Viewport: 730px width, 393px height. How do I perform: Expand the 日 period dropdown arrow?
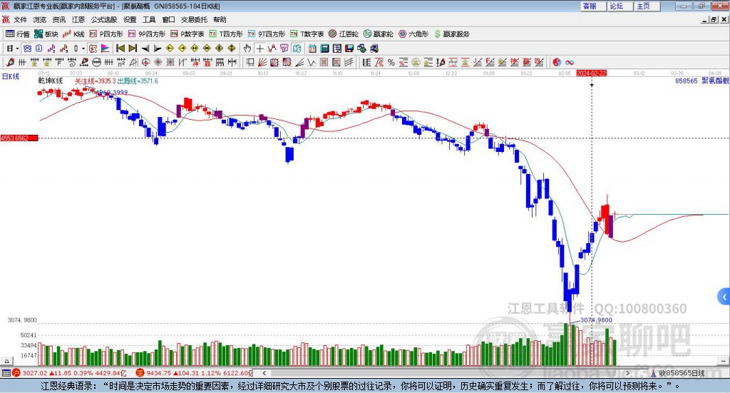click(x=17, y=49)
